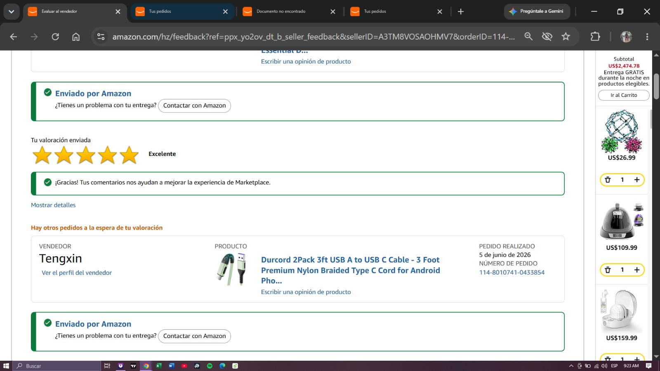Increase quantity of the US$109.99 item
The height and width of the screenshot is (371, 660).
click(637, 270)
